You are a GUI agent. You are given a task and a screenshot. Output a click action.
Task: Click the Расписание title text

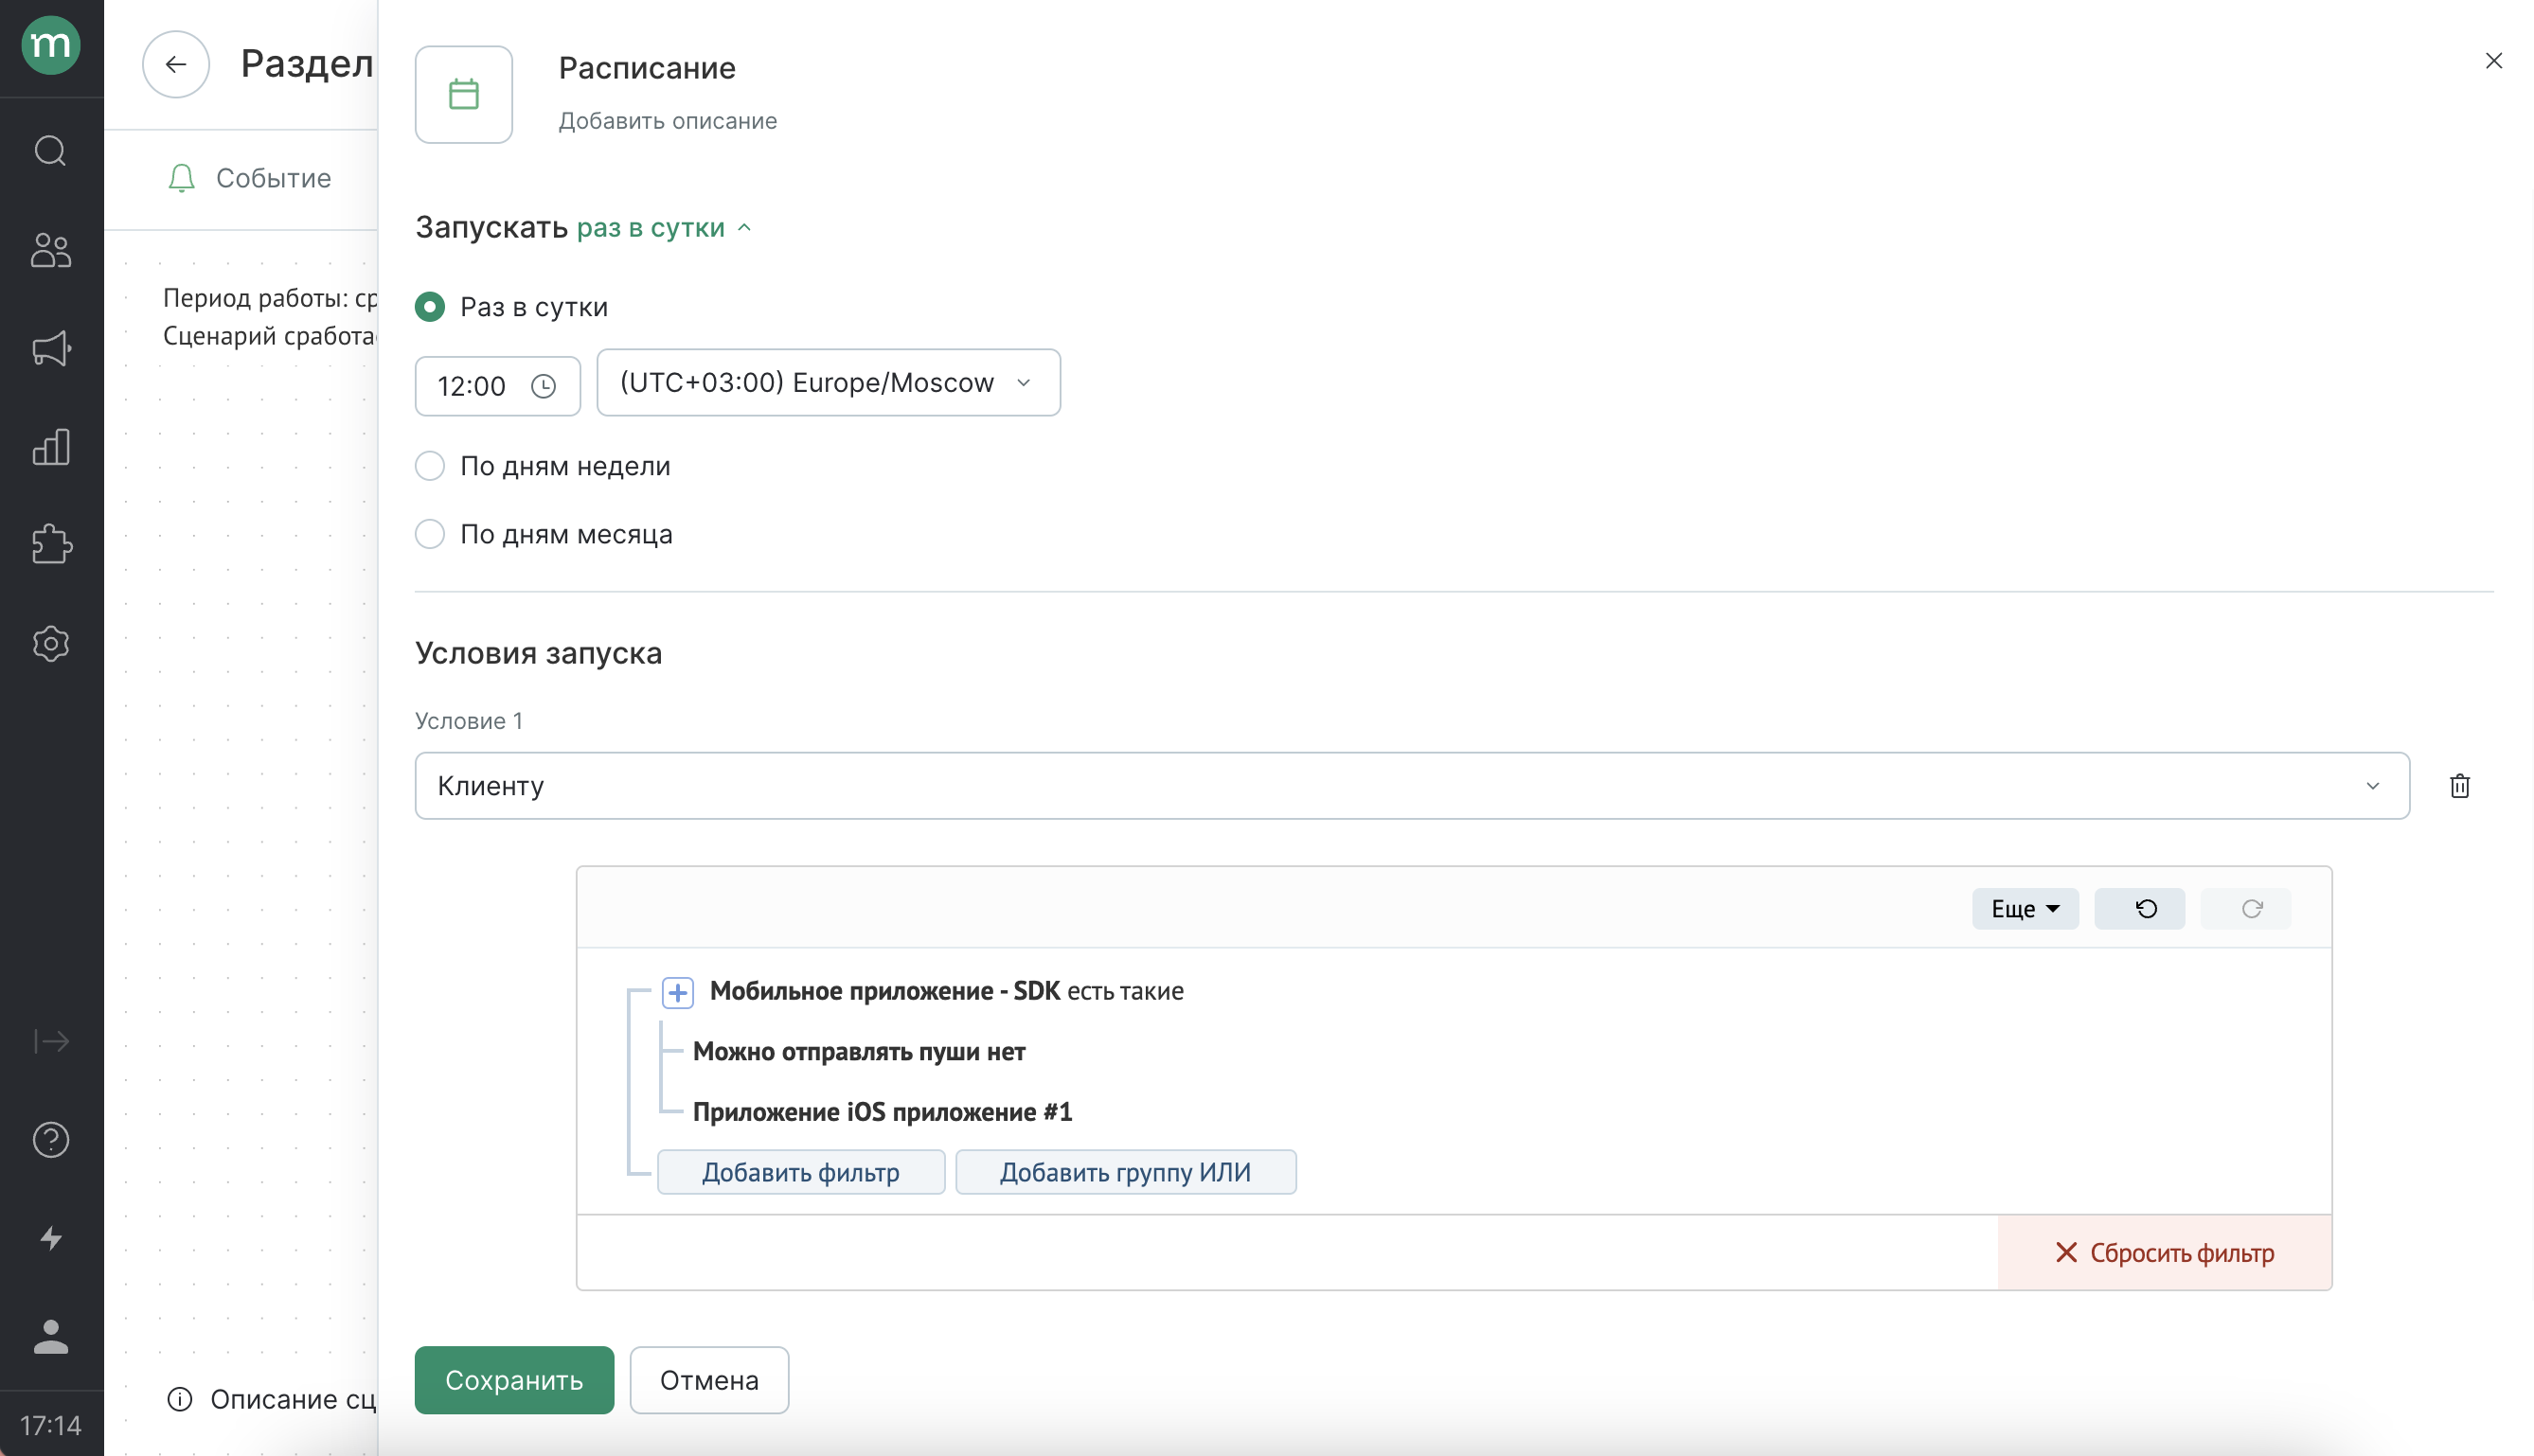click(647, 68)
